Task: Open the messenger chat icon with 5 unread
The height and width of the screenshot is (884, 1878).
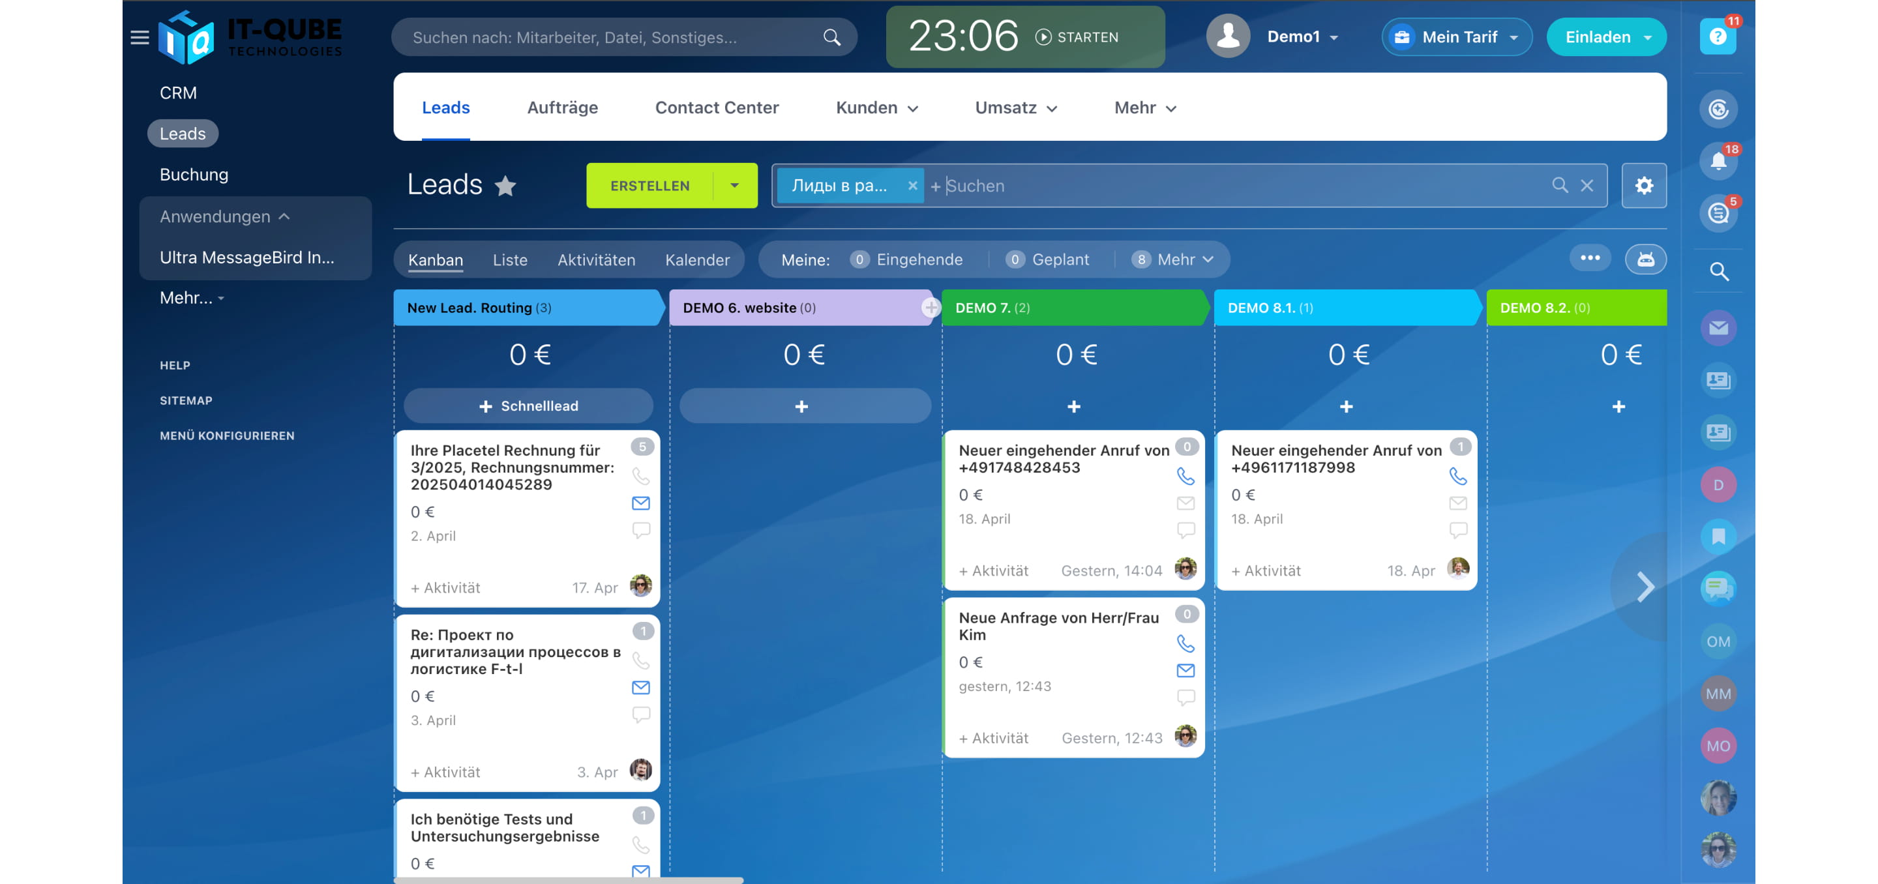Action: 1718,214
